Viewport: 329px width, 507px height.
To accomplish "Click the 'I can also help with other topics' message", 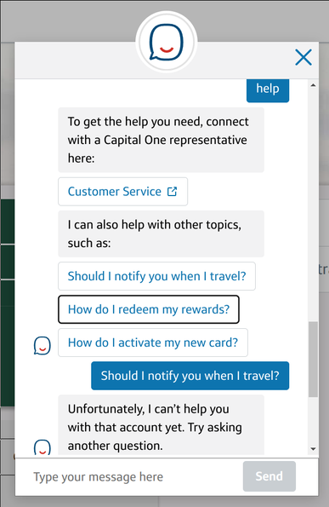I will coord(161,233).
